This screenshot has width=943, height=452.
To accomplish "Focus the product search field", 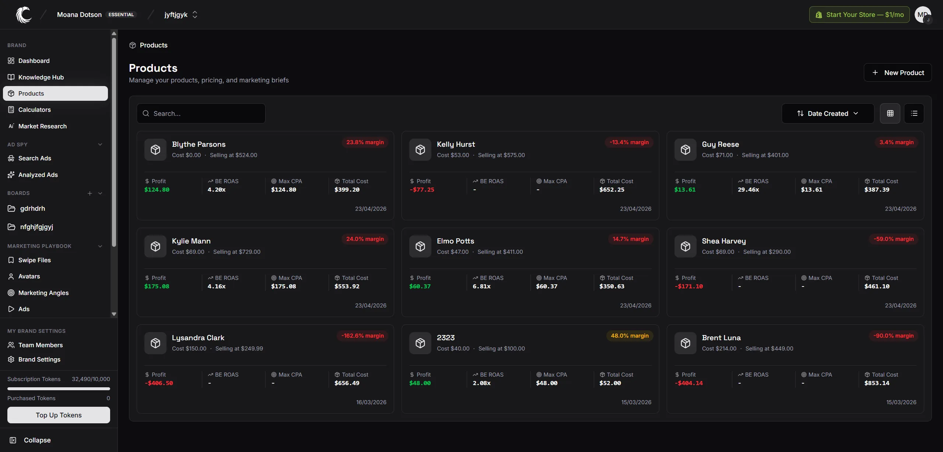I will 201,113.
